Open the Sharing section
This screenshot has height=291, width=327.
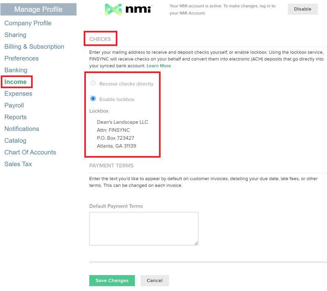pyautogui.click(x=15, y=35)
